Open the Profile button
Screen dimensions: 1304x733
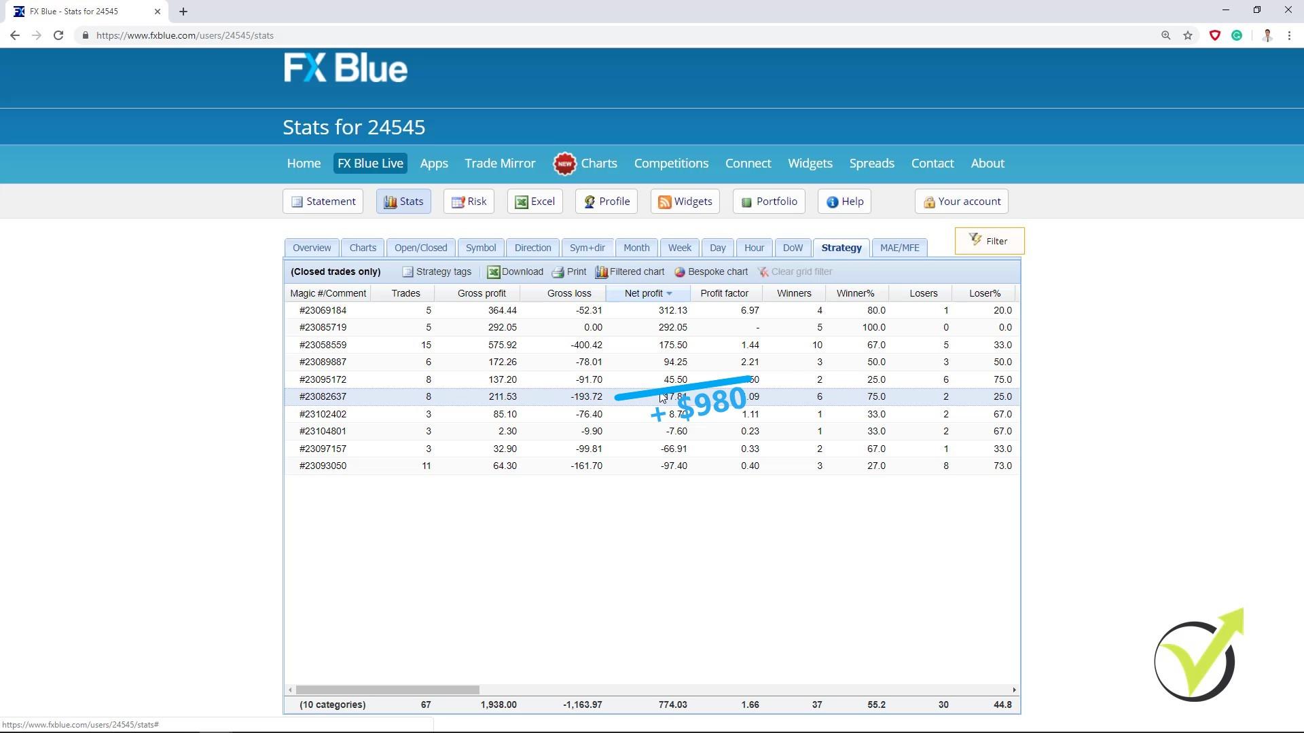point(606,202)
